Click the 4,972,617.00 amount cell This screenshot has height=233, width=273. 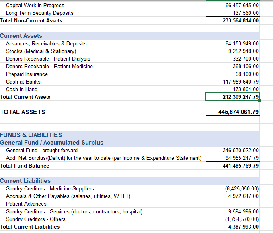[233, 196]
